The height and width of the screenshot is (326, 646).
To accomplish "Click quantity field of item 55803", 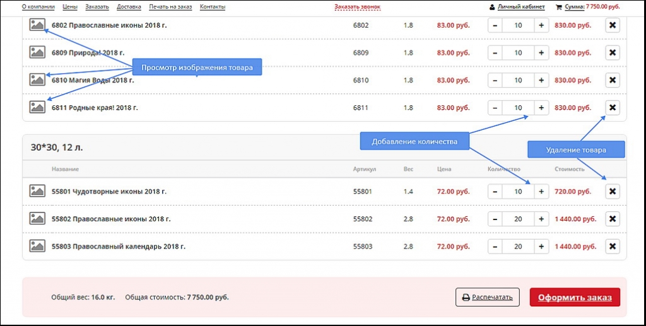I will (x=518, y=246).
